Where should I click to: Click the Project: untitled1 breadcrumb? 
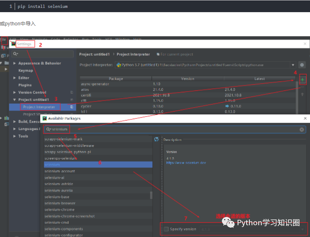94,54
